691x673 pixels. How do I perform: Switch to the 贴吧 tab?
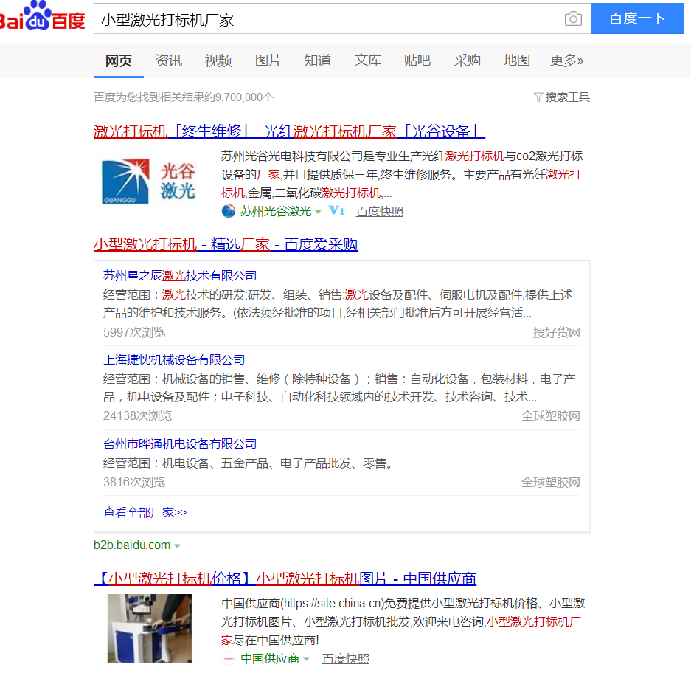click(x=417, y=61)
